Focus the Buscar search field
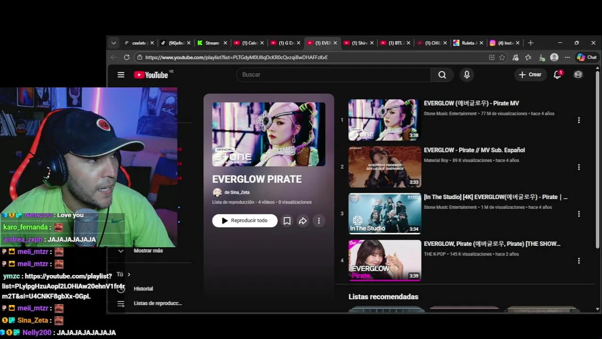602x339 pixels. click(334, 75)
